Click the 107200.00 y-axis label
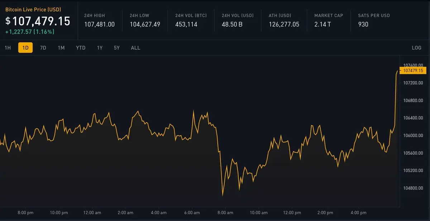Image resolution: width=430 pixels, height=221 pixels. pyautogui.click(x=413, y=83)
